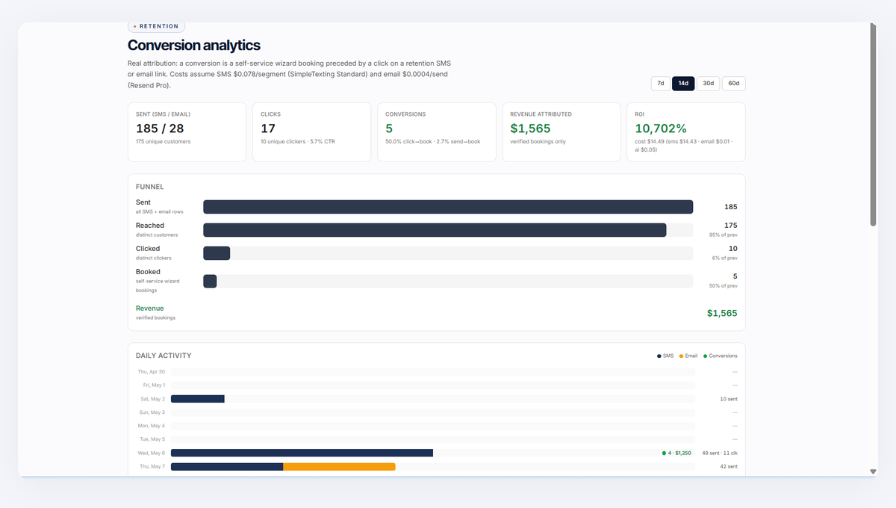
Task: Select the 14d time range
Action: [x=683, y=84]
